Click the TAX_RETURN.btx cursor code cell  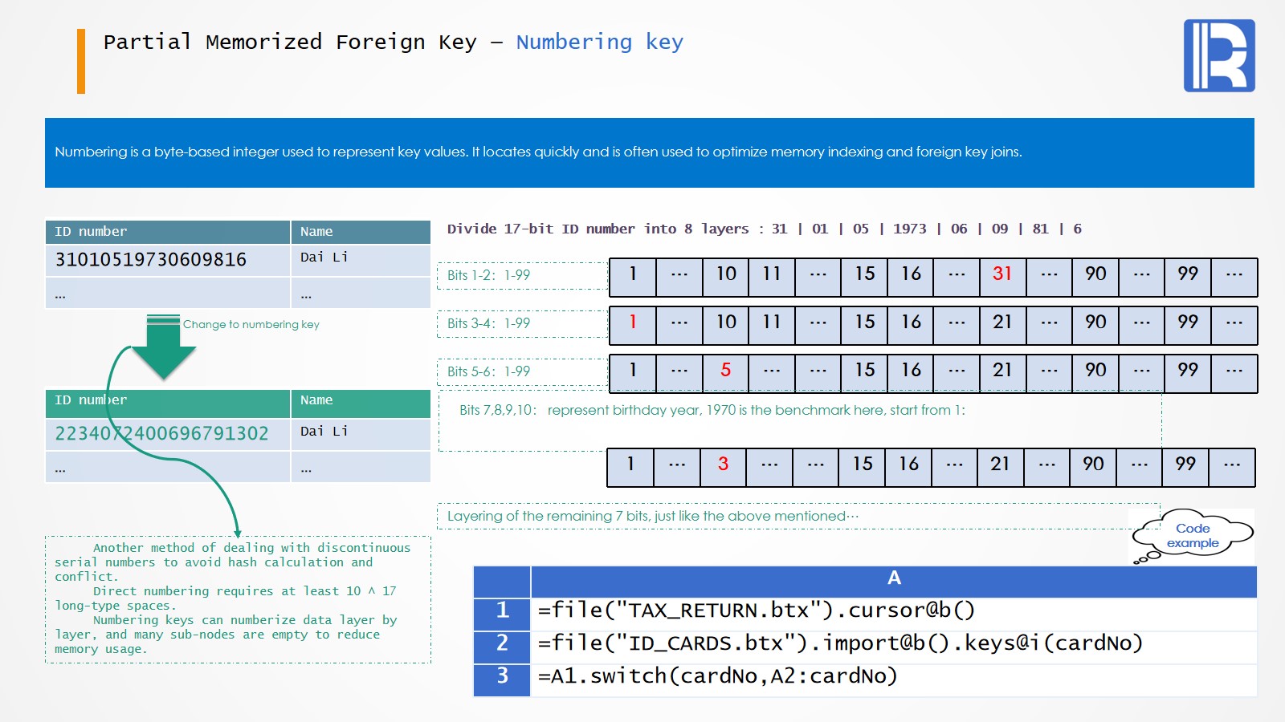[893, 611]
